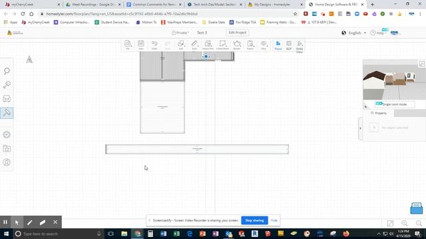Open the Goalie Stats bookmark folder
Viewport: 426px width, 239px height.
(x=214, y=22)
